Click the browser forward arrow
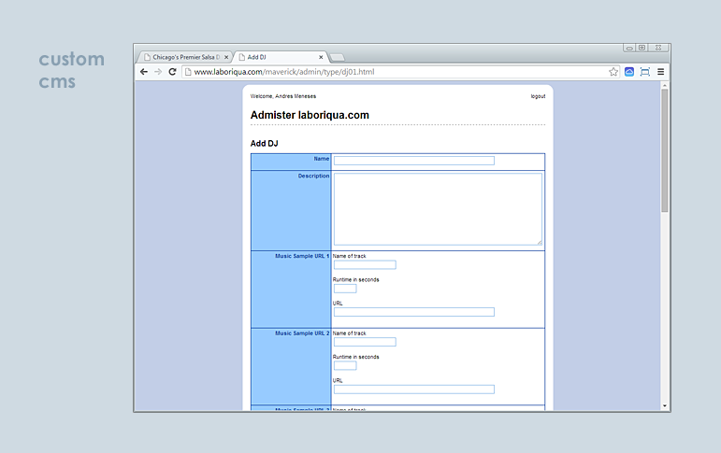721x453 pixels. [x=158, y=72]
